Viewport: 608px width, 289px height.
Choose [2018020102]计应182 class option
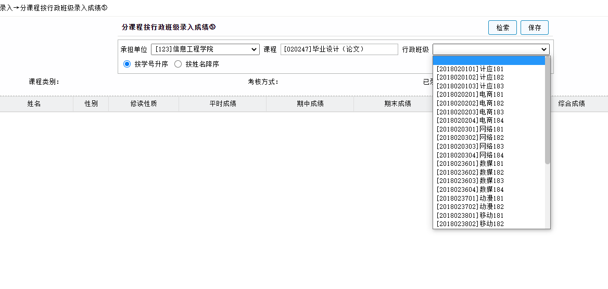(x=470, y=77)
